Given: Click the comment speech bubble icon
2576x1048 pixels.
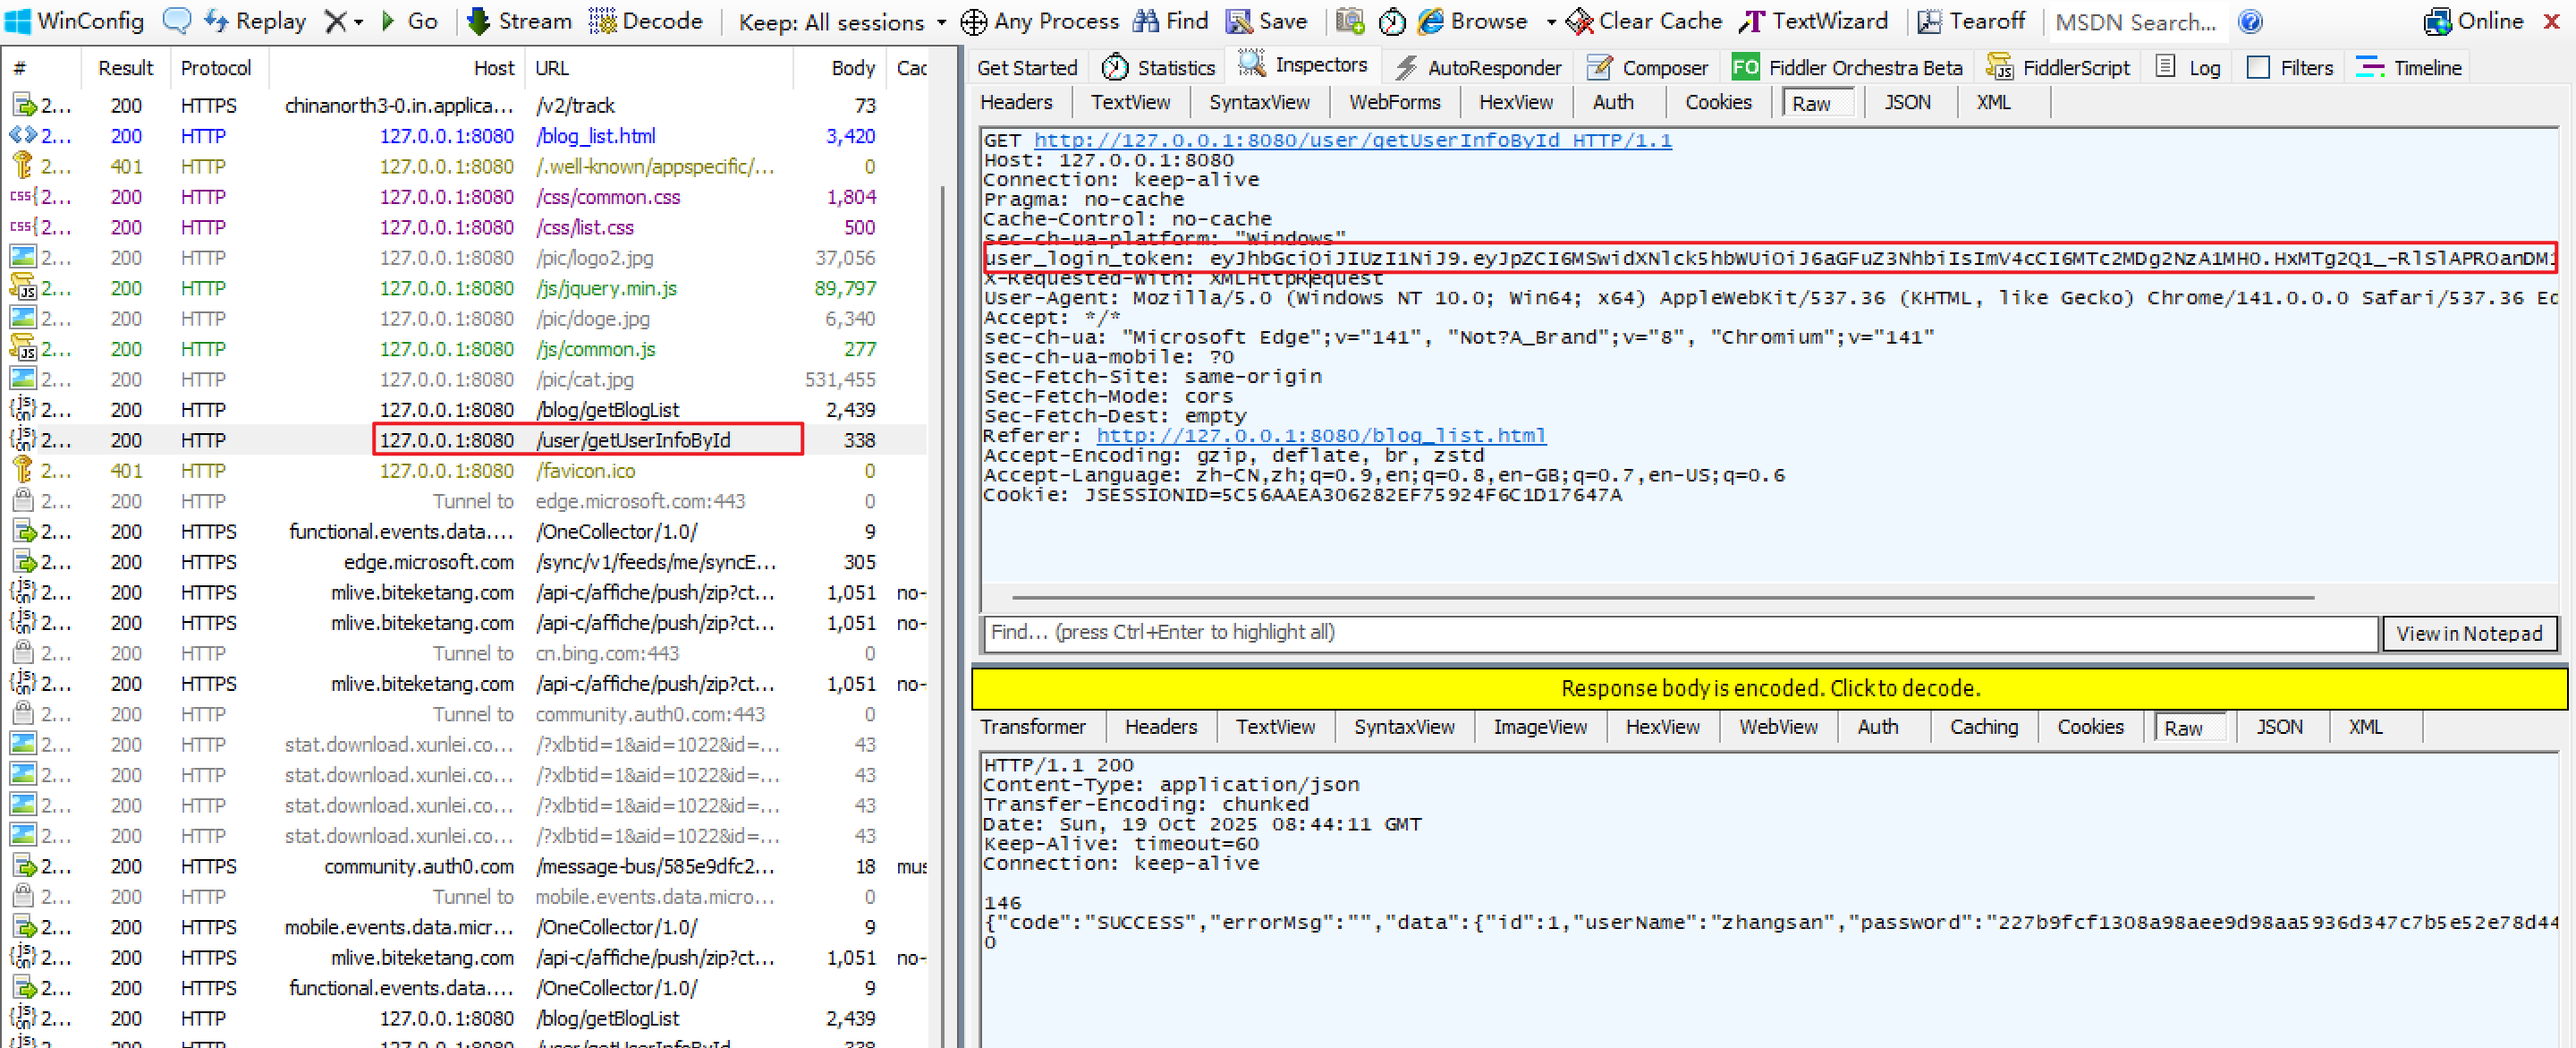Looking at the screenshot, I should tap(176, 21).
